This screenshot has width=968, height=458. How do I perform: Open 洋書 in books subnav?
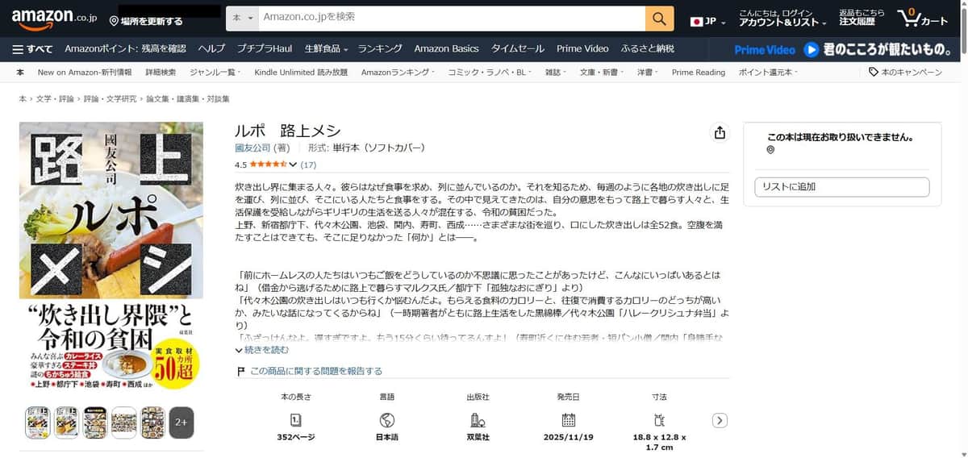647,73
